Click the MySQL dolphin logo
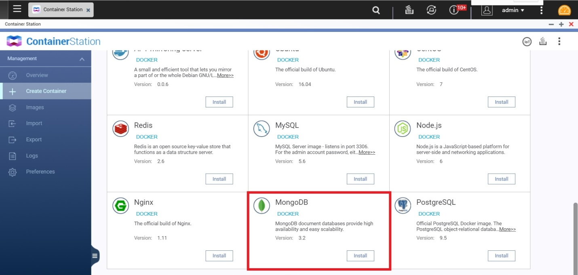This screenshot has height=275, width=578. tap(262, 129)
